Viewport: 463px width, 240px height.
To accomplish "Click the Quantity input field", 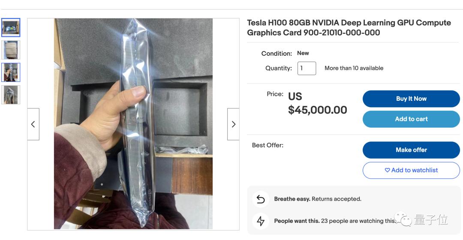I will coord(307,68).
